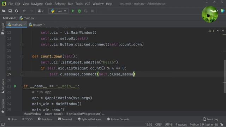Click the MainWindow breadcrumb in editor footer

click(32, 114)
